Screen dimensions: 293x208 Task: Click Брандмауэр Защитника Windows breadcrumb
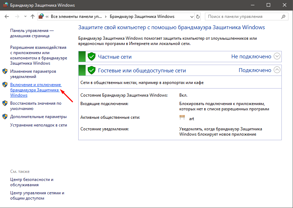pos(142,17)
